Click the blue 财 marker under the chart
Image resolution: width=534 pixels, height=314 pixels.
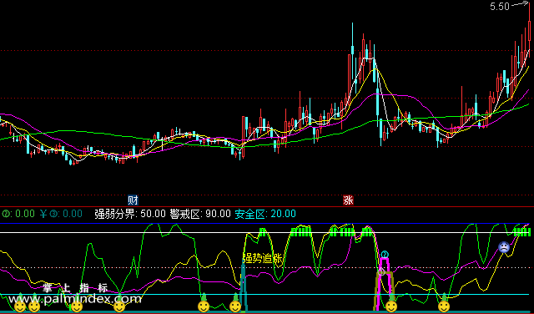pos(133,200)
